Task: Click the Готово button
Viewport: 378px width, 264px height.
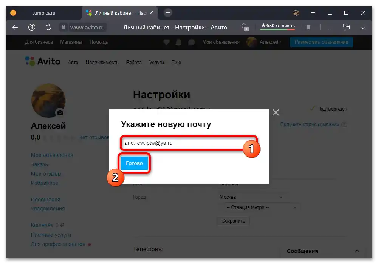Action: pyautogui.click(x=134, y=163)
